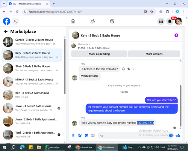Install app icon in address bar

(146, 12)
